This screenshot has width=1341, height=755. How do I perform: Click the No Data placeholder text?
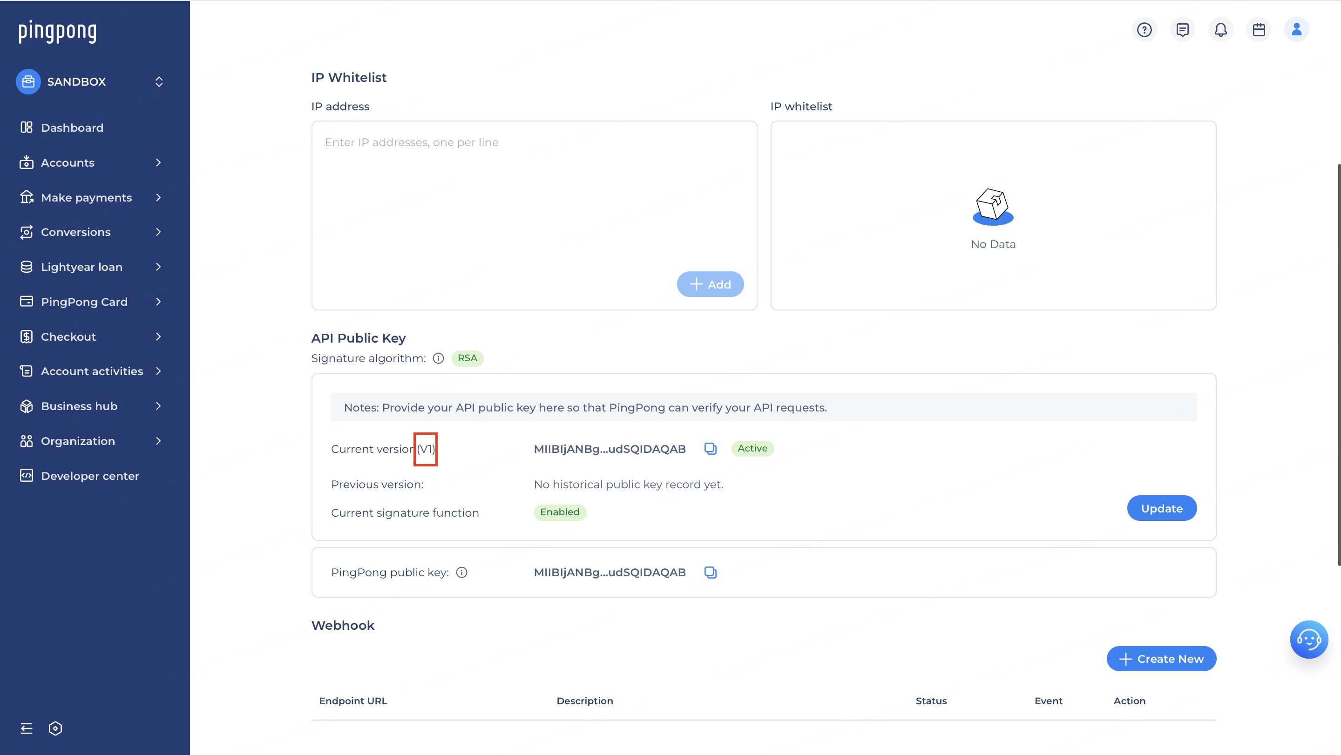993,244
